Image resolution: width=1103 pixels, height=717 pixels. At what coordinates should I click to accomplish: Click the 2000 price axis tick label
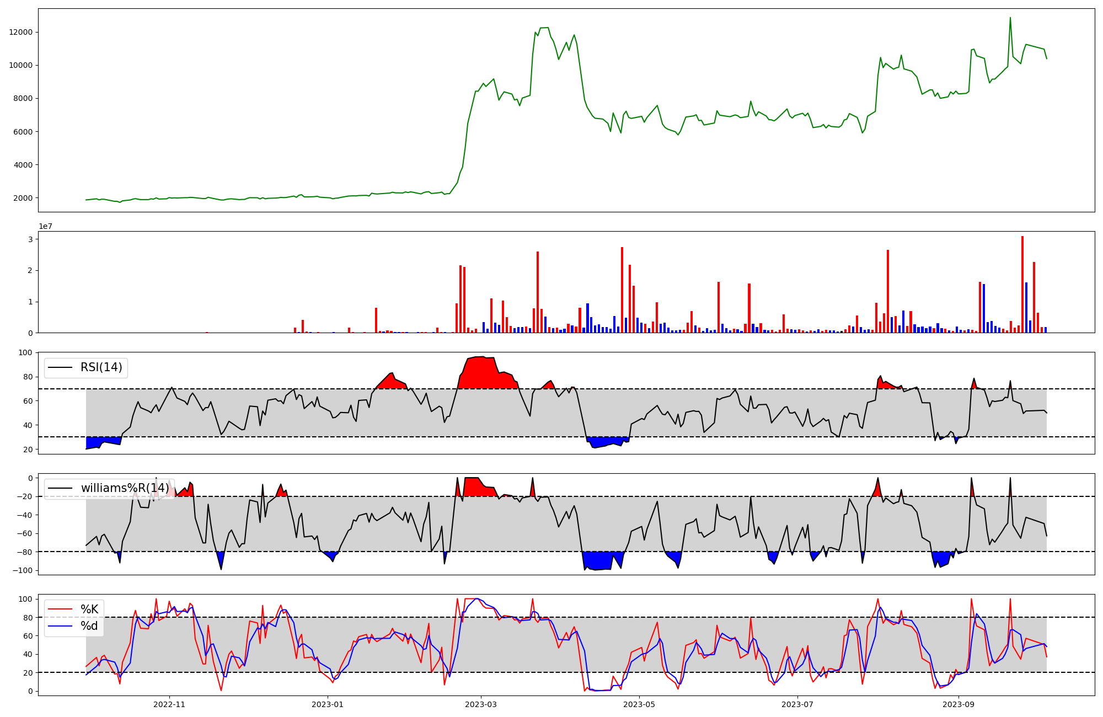[23, 198]
